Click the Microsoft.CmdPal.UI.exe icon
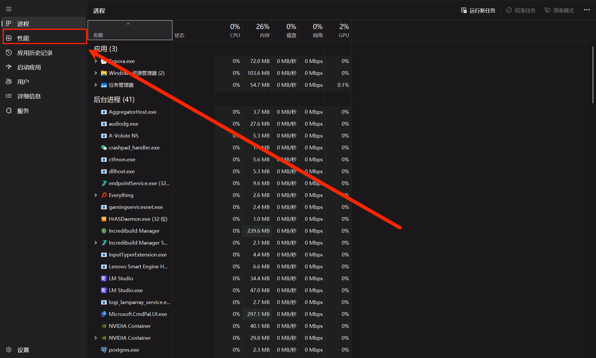Screen dimensions: 596x358 104,314
